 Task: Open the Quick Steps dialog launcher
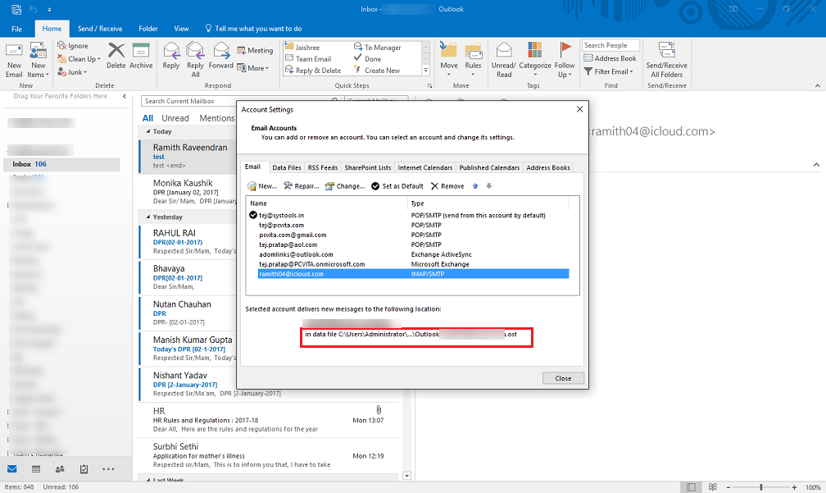tap(430, 85)
